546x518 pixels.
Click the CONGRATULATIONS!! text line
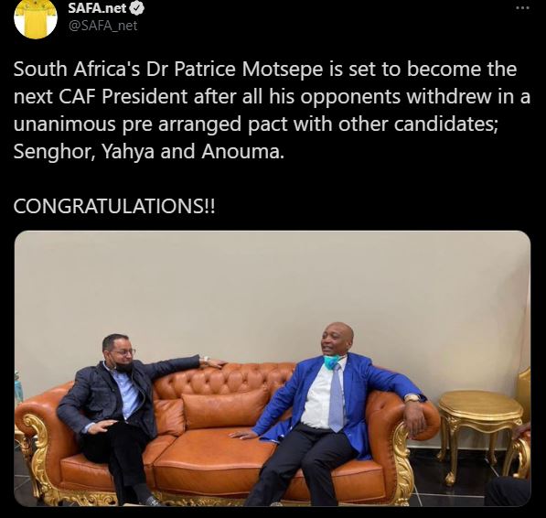pyautogui.click(x=114, y=206)
